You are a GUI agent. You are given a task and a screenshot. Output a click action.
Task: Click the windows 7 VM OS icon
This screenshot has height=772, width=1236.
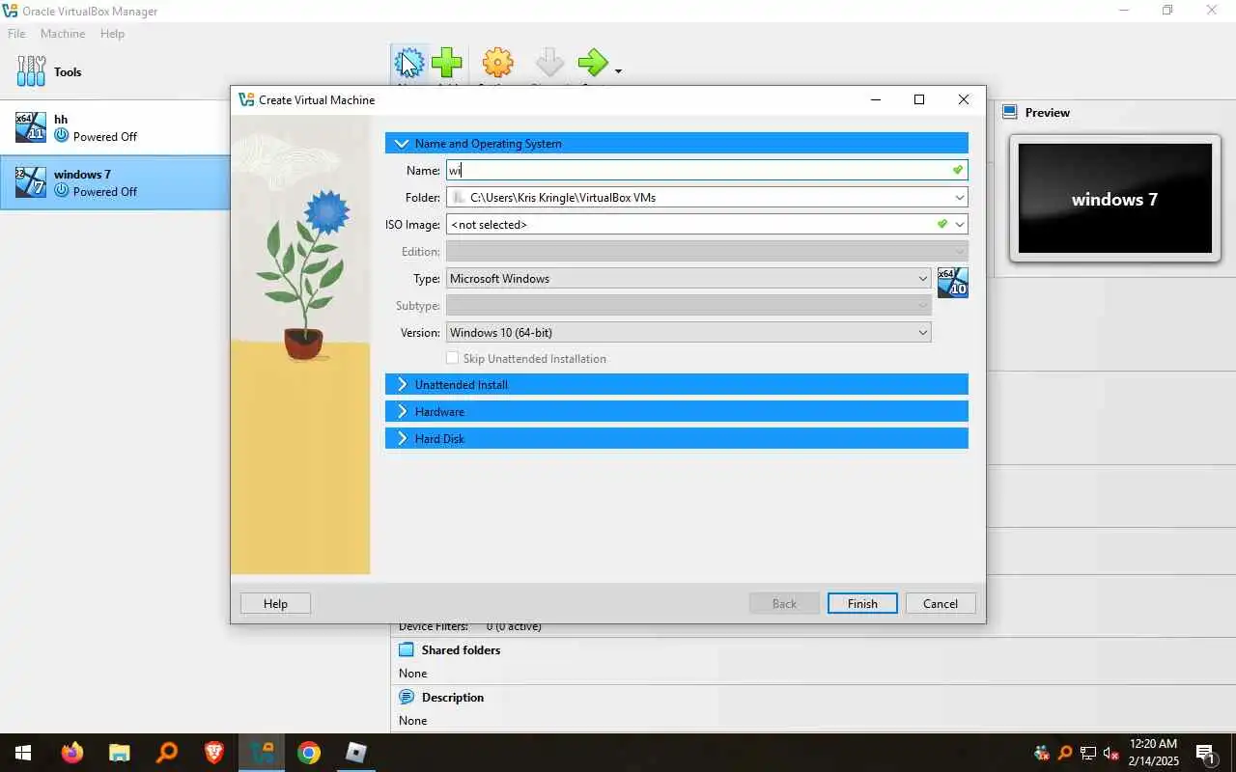tap(31, 182)
